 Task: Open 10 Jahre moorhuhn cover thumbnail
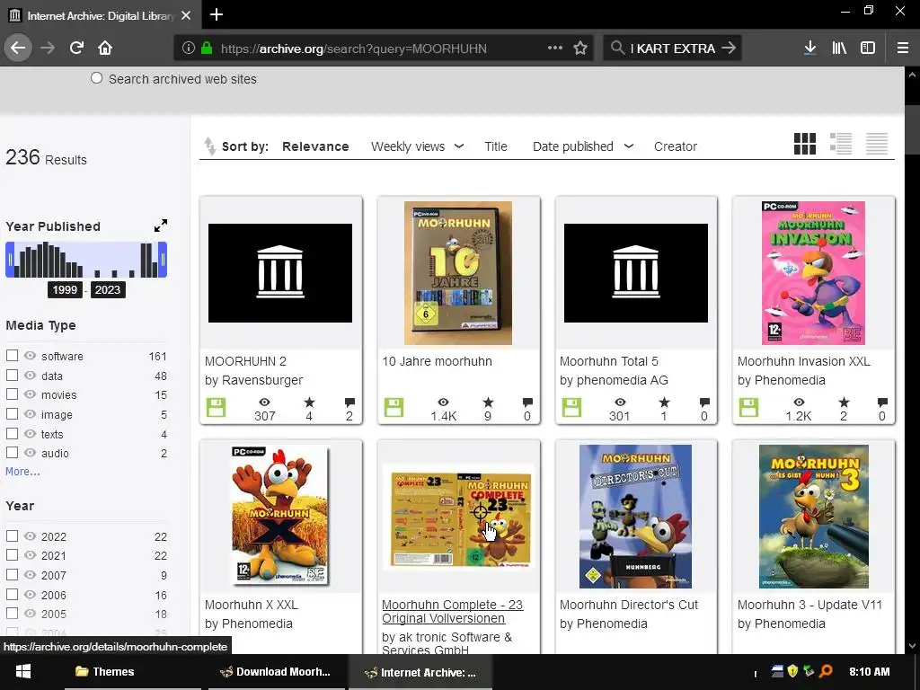pyautogui.click(x=458, y=273)
